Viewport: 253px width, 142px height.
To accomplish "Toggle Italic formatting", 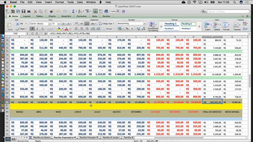I will (37, 29).
